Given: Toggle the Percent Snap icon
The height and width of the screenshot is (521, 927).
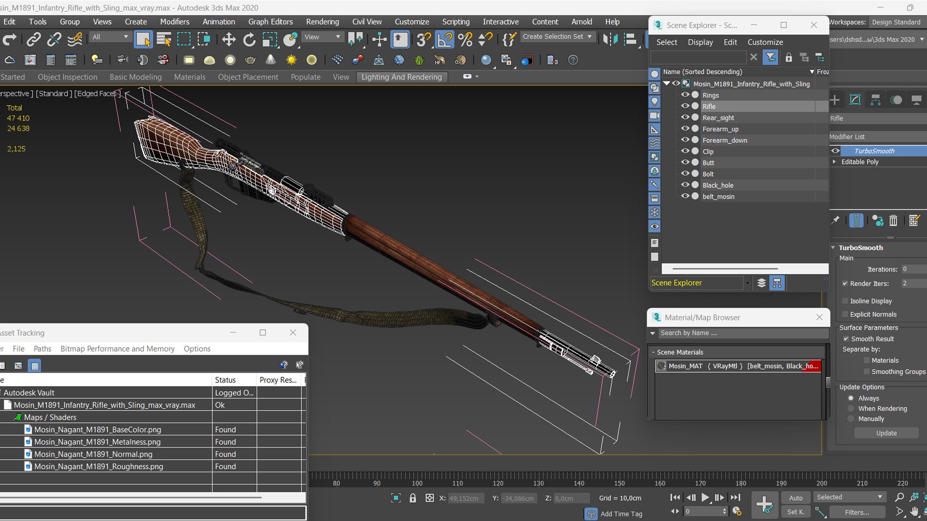Looking at the screenshot, I should (465, 40).
